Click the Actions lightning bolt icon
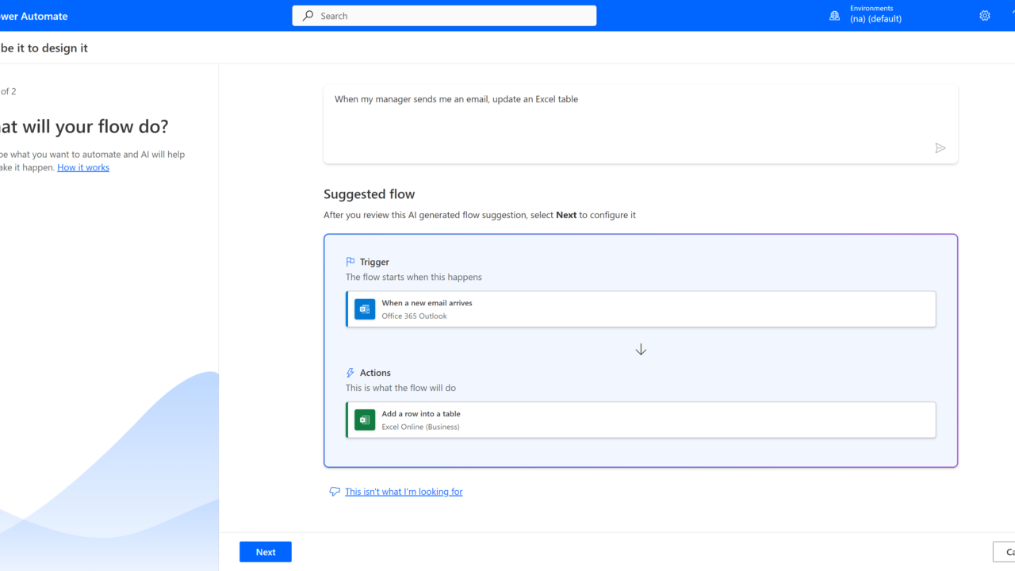The width and height of the screenshot is (1015, 571). click(x=350, y=373)
